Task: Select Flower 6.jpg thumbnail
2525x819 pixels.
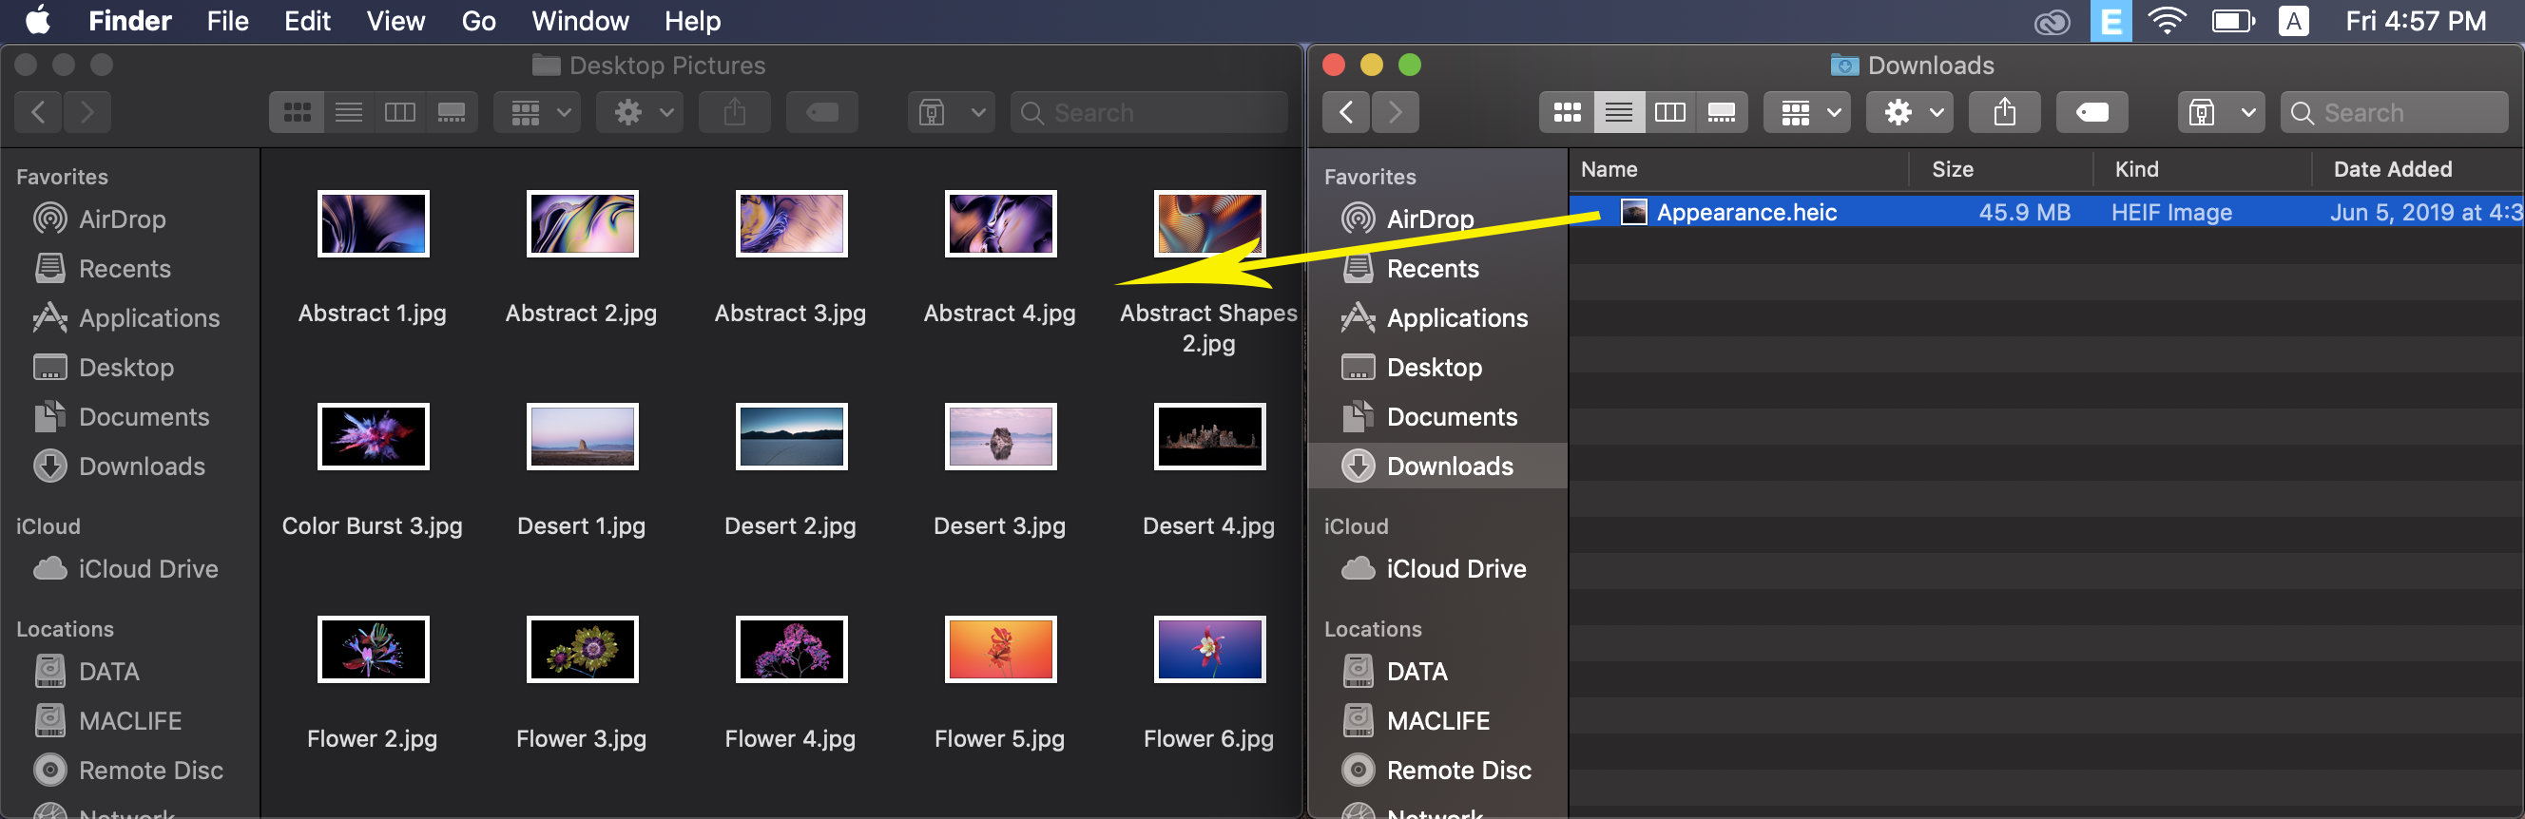Action: pyautogui.click(x=1208, y=649)
